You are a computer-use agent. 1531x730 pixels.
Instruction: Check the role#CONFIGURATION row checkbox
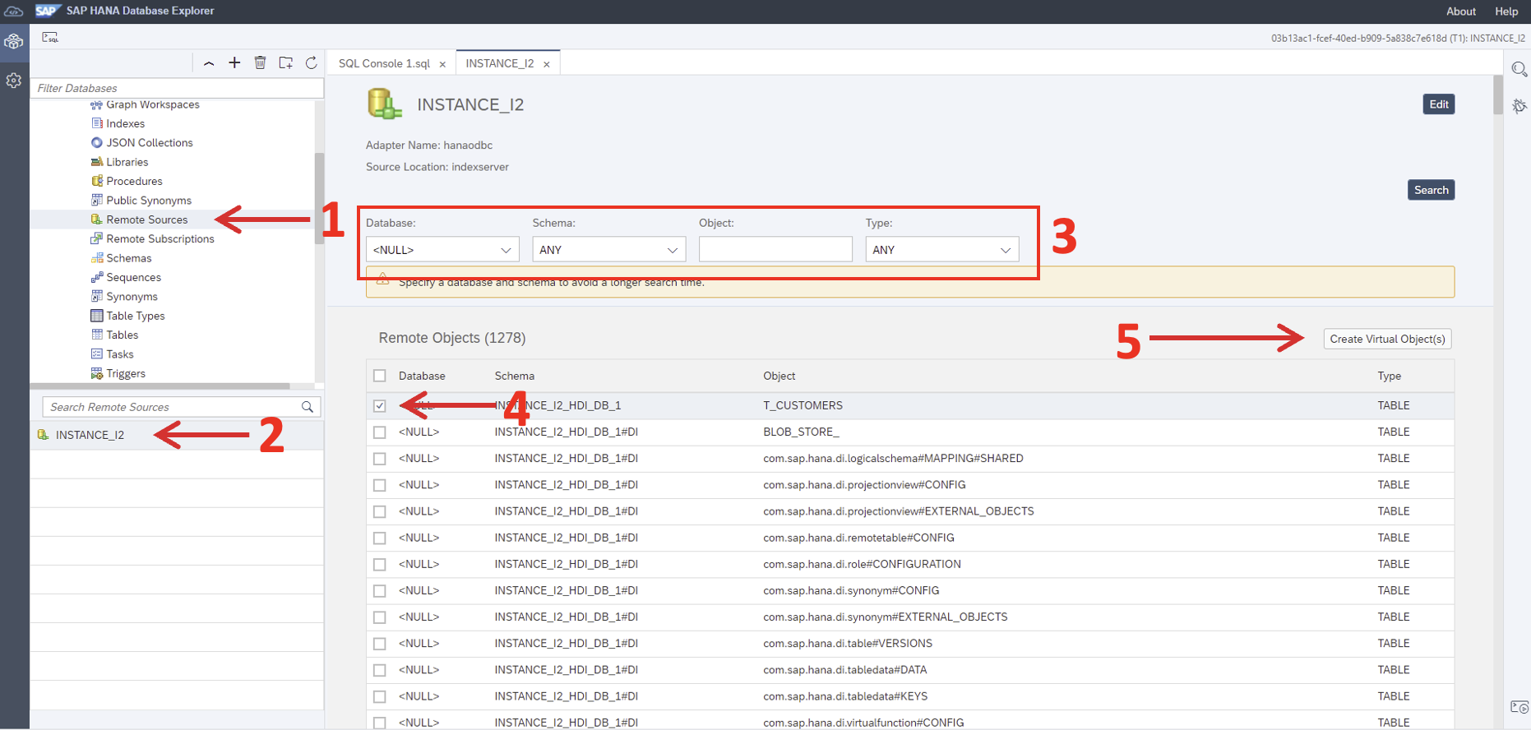click(x=379, y=564)
